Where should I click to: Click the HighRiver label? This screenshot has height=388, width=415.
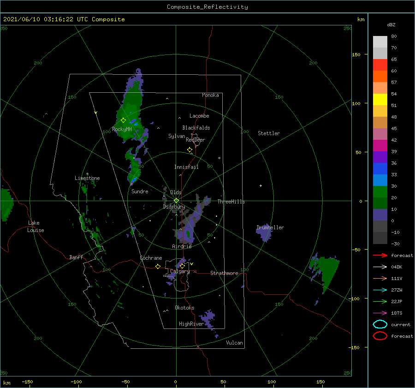point(191,324)
